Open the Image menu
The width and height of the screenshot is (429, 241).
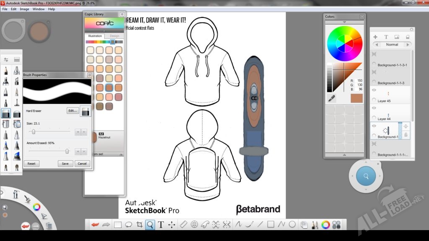point(24,9)
